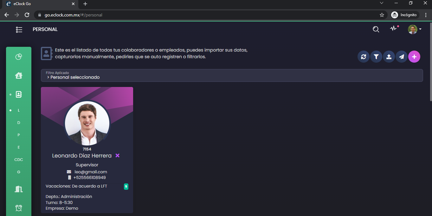Open the search magnifier in header
Viewport: 432px width, 216px height.
coord(376,29)
